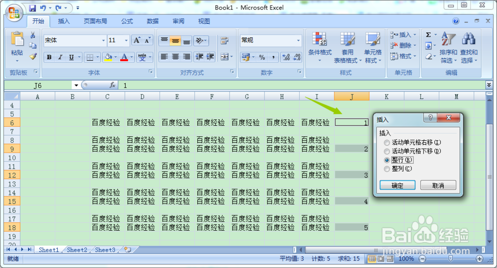Click the zoom slider handle
The width and height of the screenshot is (497, 268).
click(x=450, y=259)
